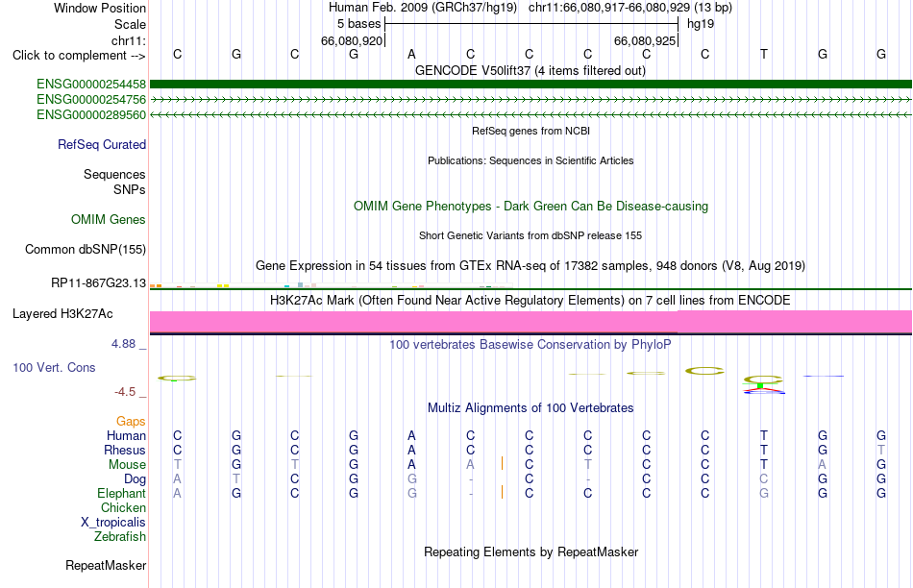Click the A base in the chr11 sequence row

pos(411,54)
